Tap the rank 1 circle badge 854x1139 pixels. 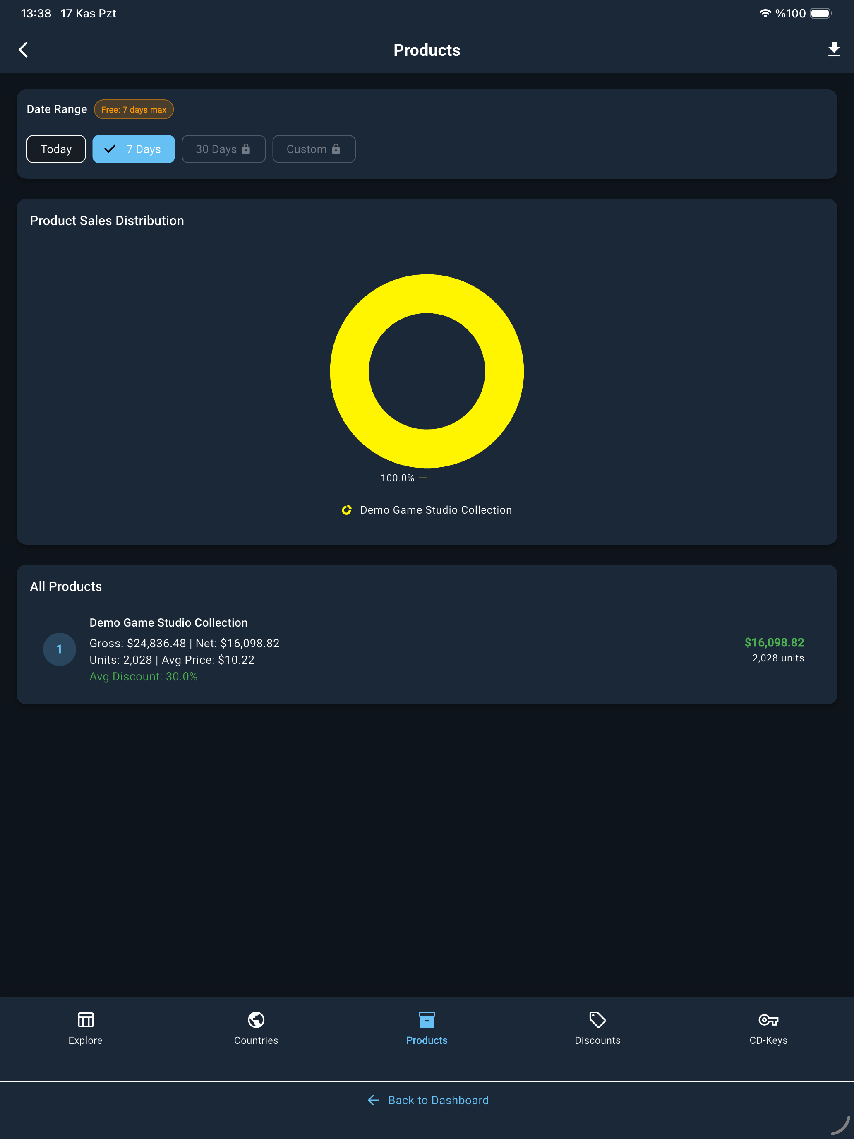tap(59, 649)
